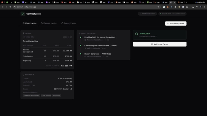Select the Acme Consulting vendor name
207x116 pixels.
pyautogui.click(x=30, y=41)
